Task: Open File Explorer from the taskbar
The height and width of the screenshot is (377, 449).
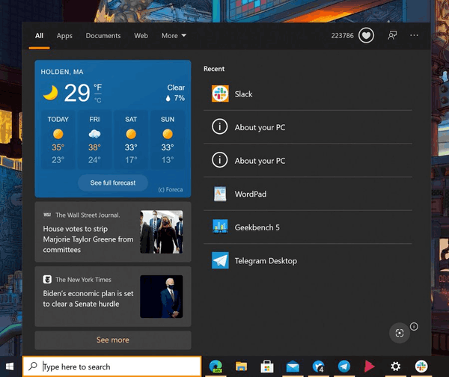Action: [x=241, y=367]
